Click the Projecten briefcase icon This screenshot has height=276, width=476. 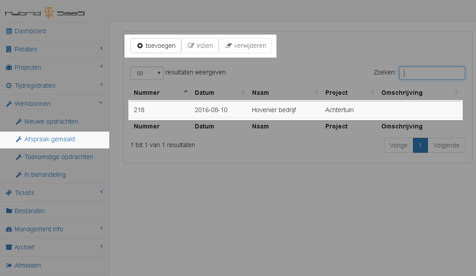[x=9, y=68]
